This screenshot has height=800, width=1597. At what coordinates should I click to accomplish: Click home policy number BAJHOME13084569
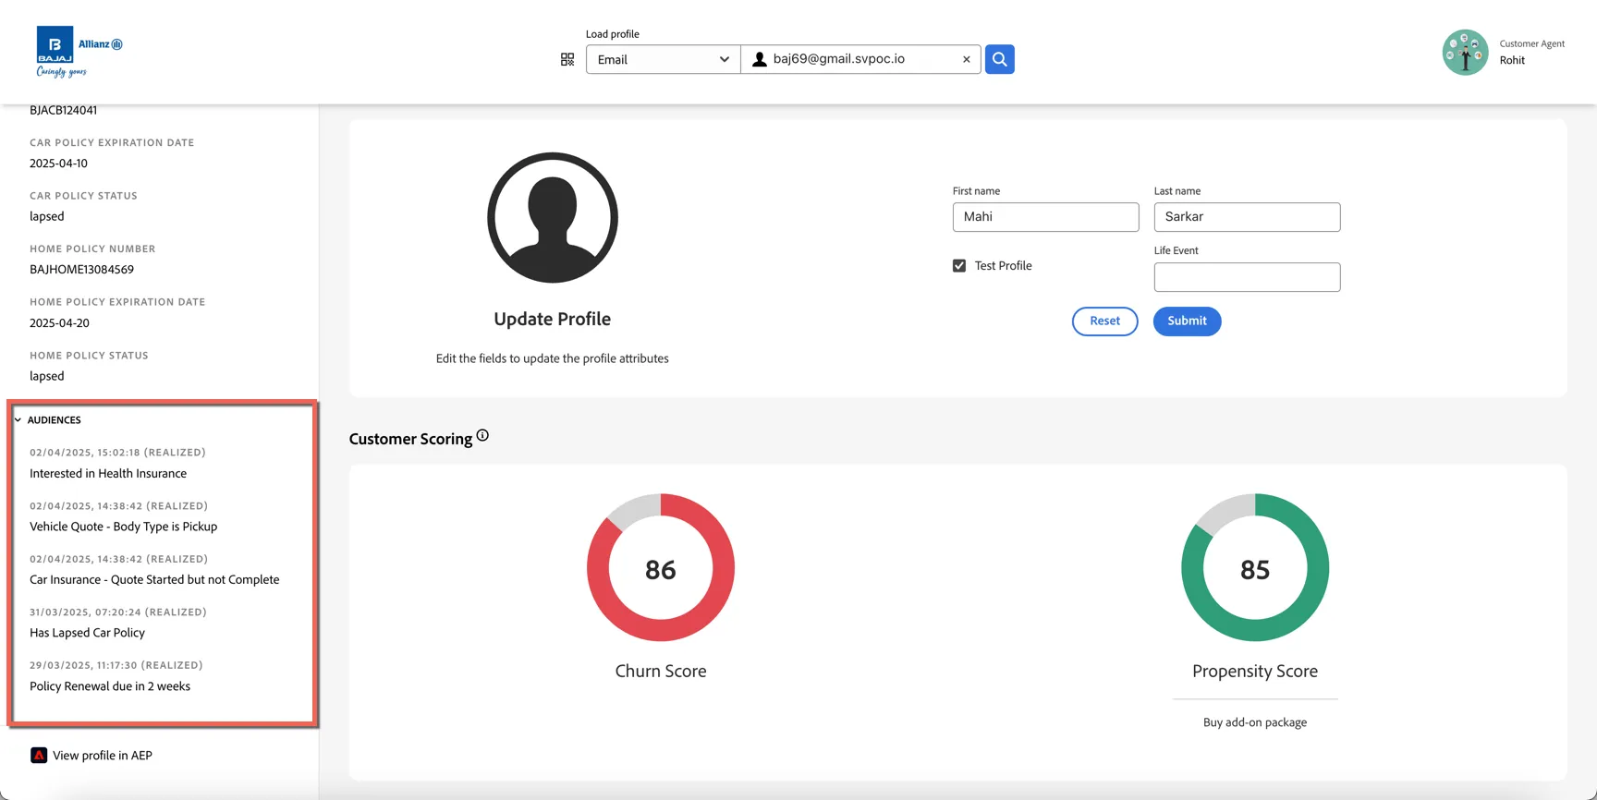tap(81, 270)
